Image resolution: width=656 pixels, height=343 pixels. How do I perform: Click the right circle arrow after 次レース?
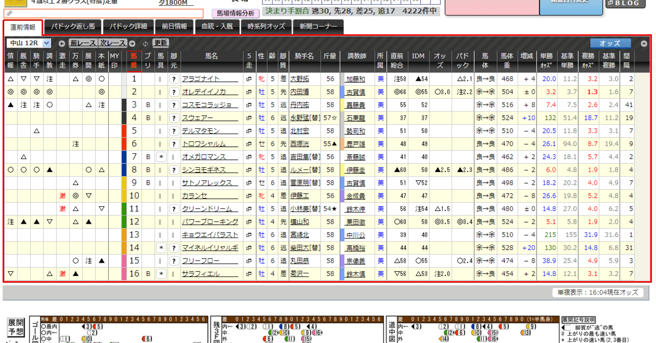[132, 44]
